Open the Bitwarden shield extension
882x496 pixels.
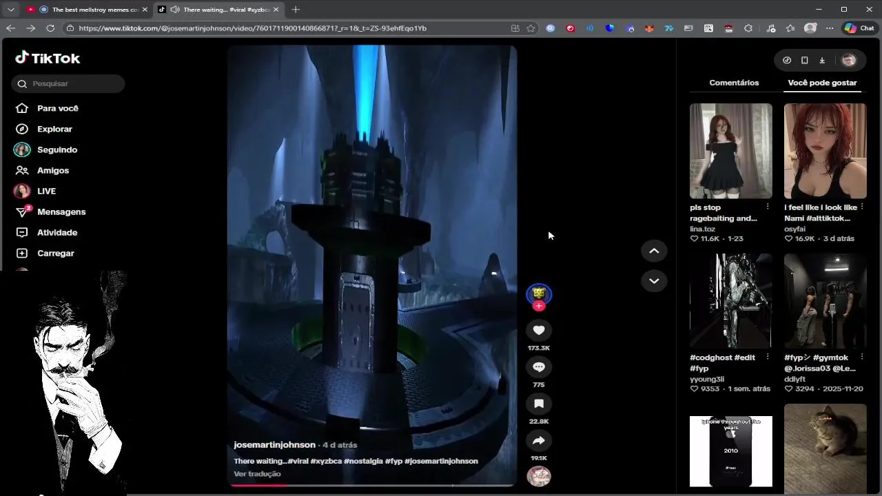[x=610, y=28]
